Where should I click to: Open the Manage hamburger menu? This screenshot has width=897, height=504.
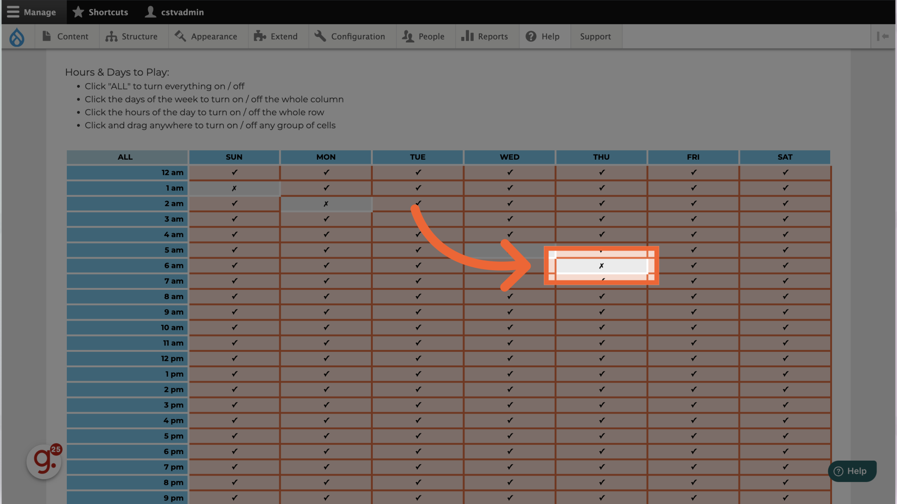[x=32, y=12]
